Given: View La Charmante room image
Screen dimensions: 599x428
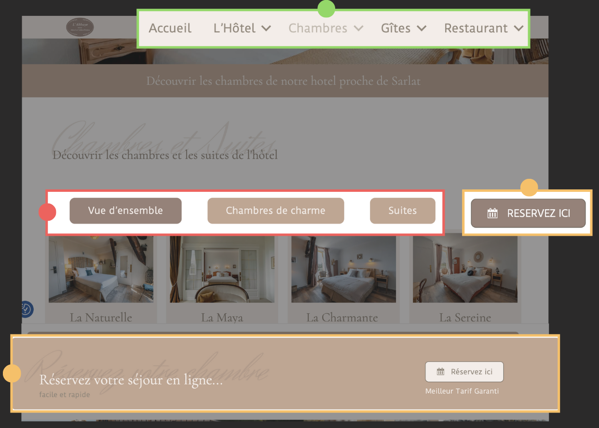Looking at the screenshot, I should coord(343,269).
